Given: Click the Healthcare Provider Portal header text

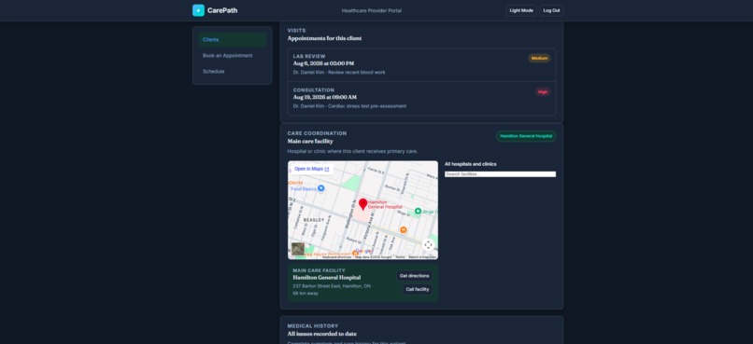Looking at the screenshot, I should pos(372,10).
